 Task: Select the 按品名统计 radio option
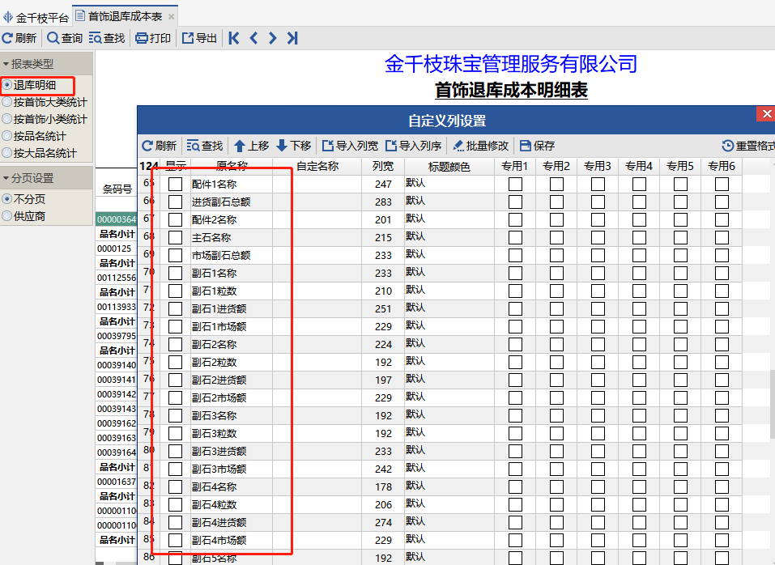pyautogui.click(x=7, y=136)
